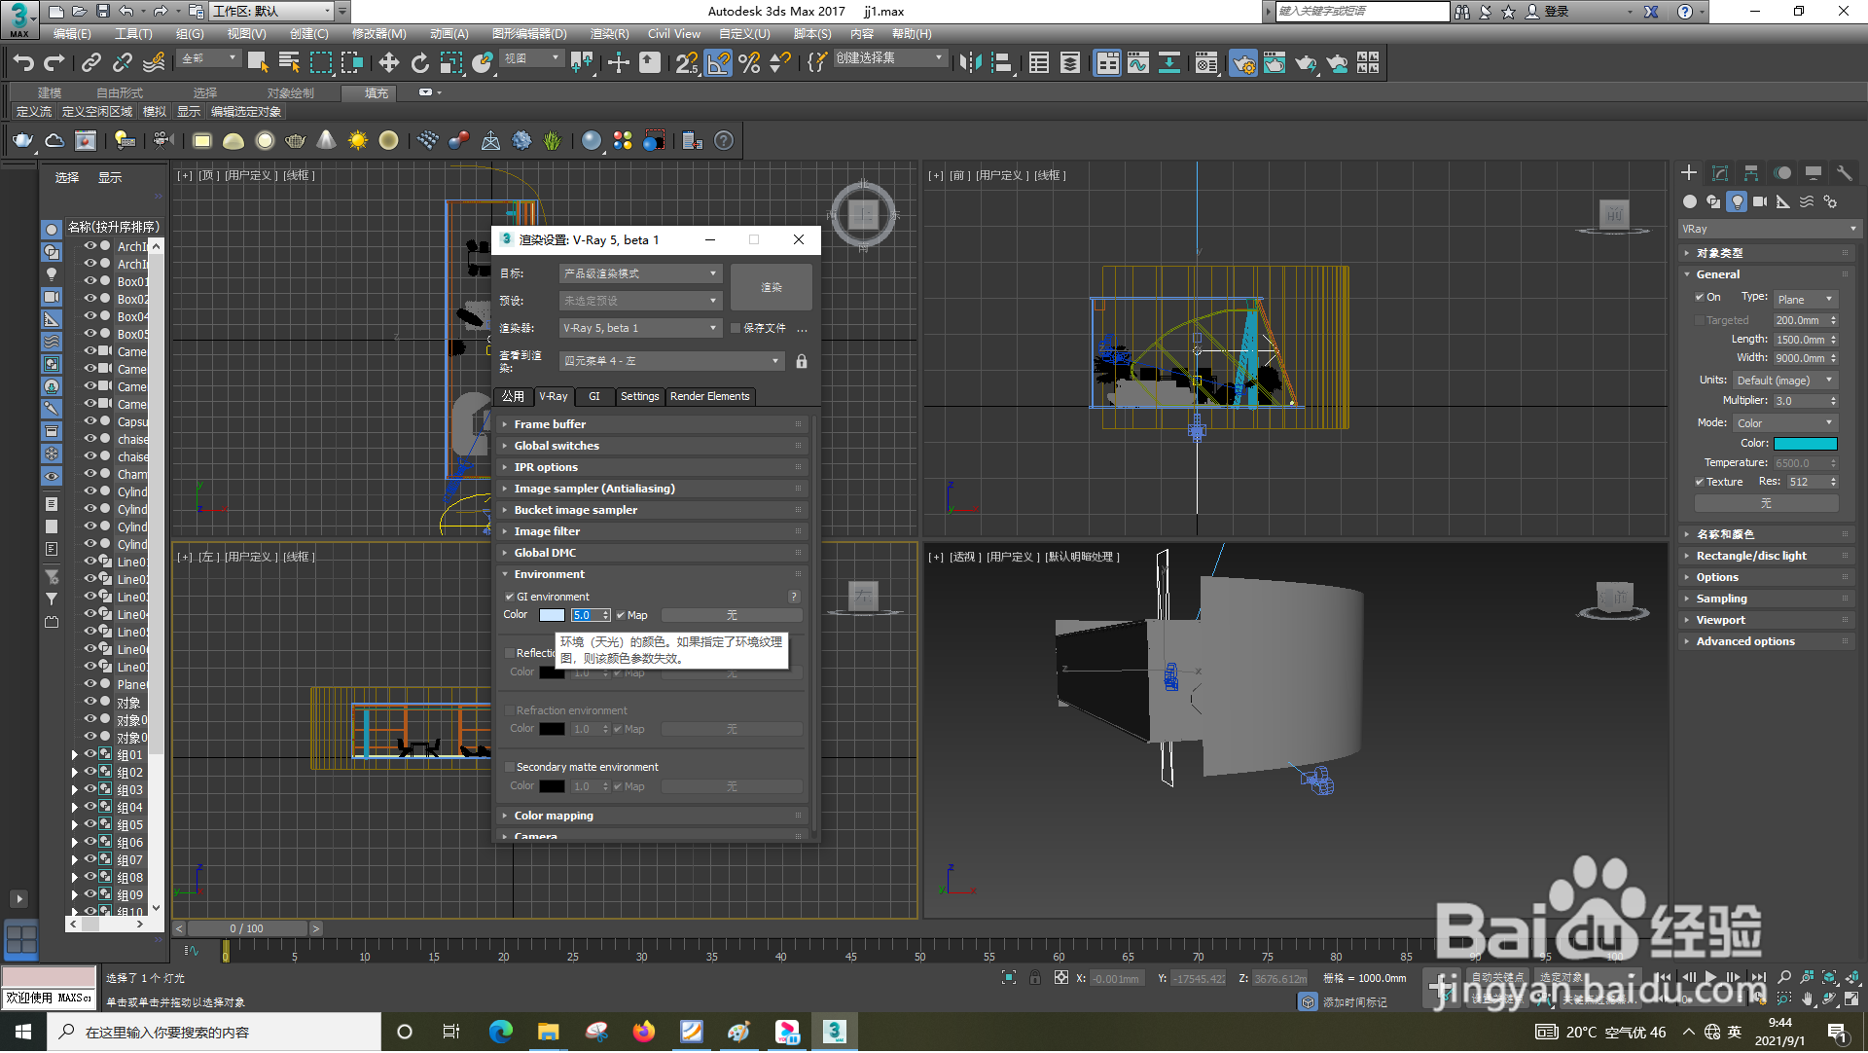
Task: Click the 定义流 ribbon button
Action: click(34, 112)
